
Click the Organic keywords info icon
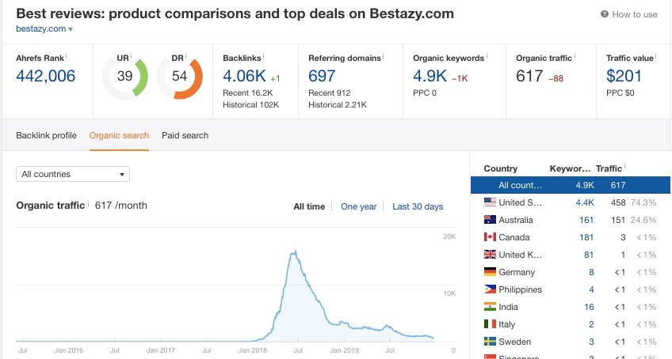[487, 55]
